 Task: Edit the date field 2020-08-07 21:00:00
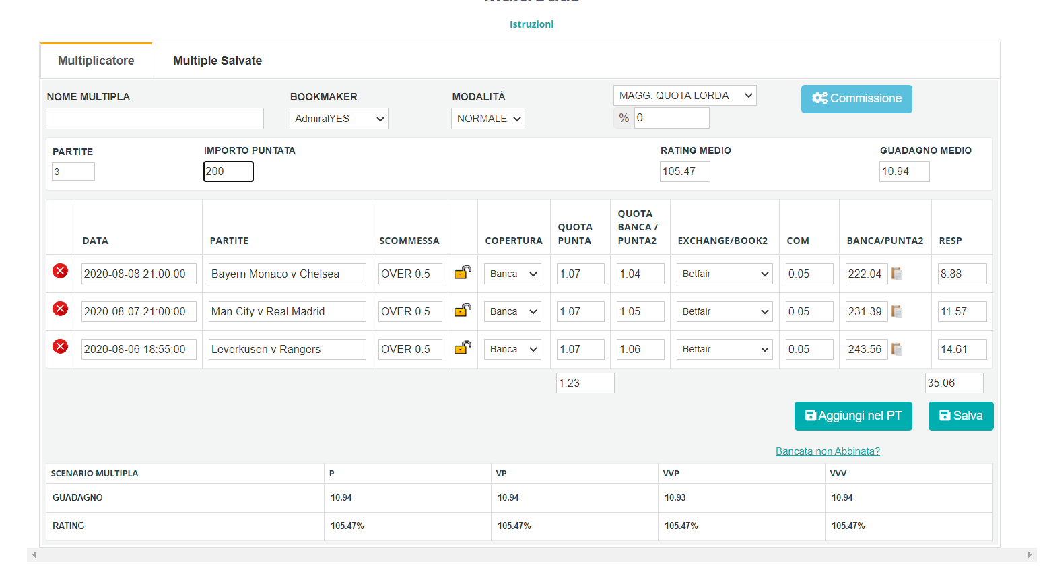(x=139, y=311)
